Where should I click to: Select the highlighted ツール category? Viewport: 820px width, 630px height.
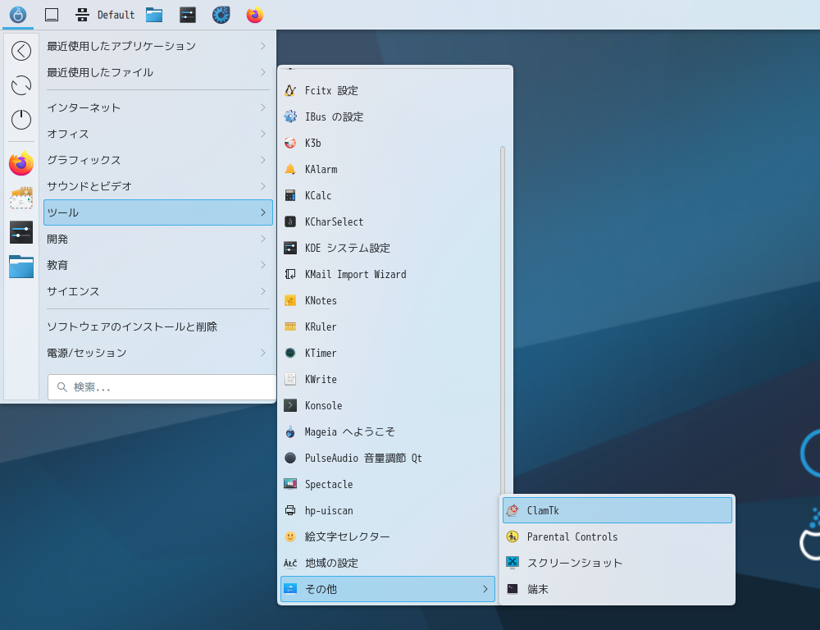158,212
